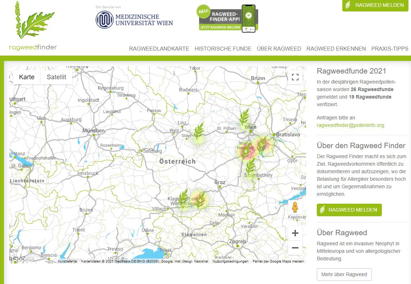Screen dimensions: 411x284
Task: Select the Street View pegman icon
Action: (x=295, y=207)
